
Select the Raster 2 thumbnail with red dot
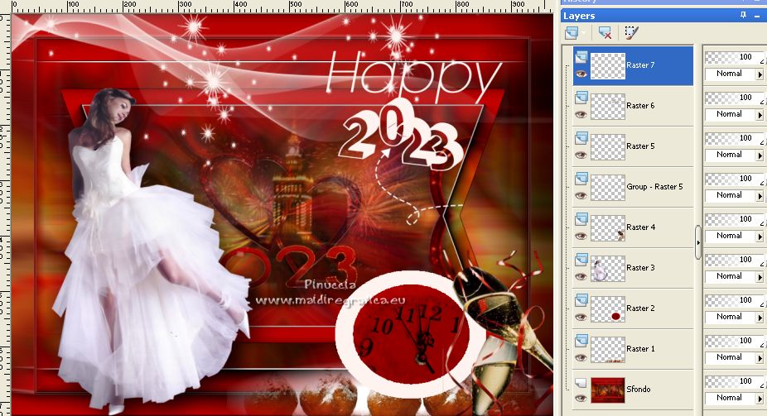[x=607, y=309]
